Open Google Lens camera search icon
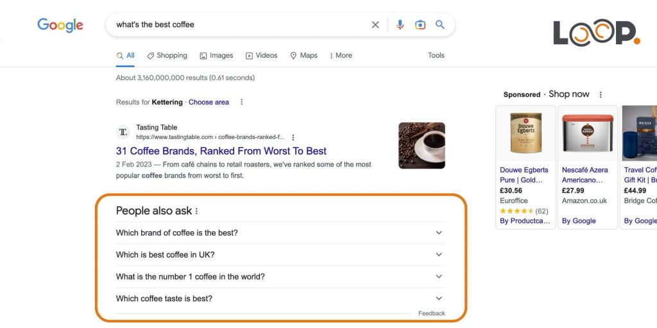Viewport: 657px width, 328px height. [420, 25]
